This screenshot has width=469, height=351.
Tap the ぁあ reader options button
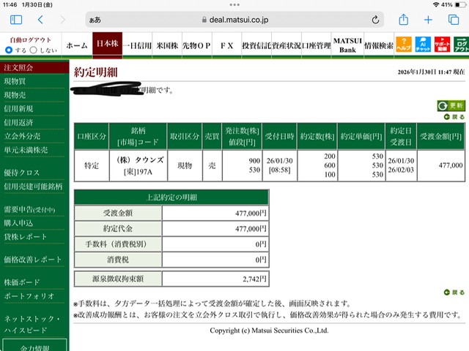(95, 20)
